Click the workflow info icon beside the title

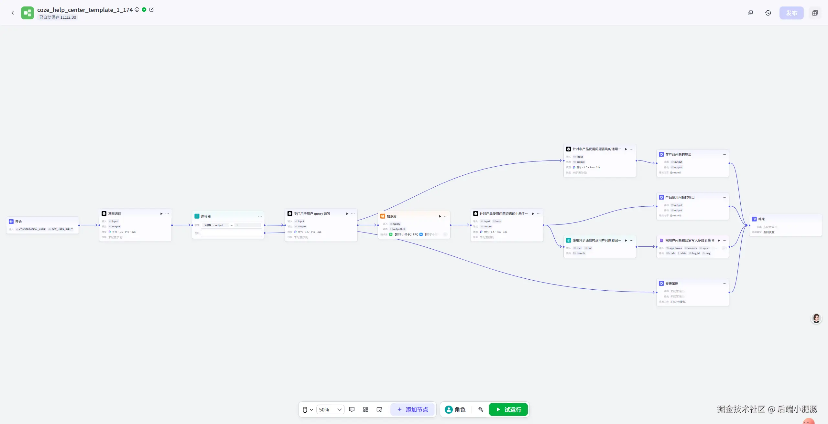137,10
